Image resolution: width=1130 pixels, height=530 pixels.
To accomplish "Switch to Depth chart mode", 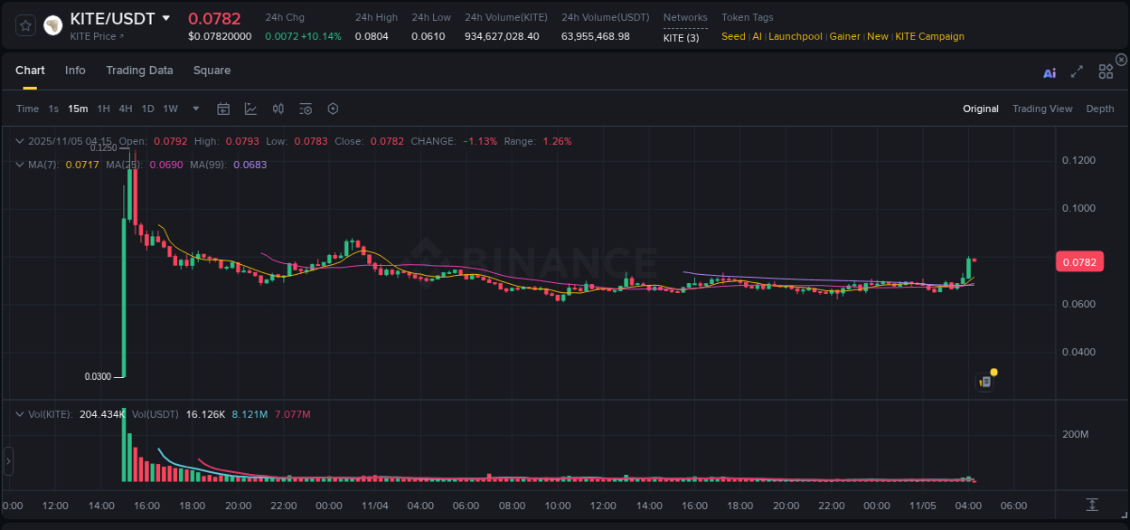I will click(x=1099, y=109).
